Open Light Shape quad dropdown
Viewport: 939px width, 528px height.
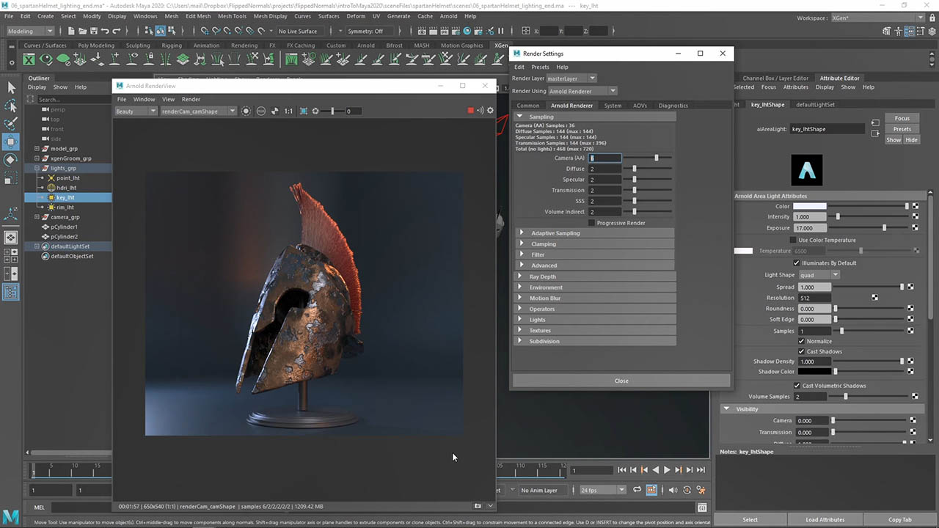click(819, 275)
